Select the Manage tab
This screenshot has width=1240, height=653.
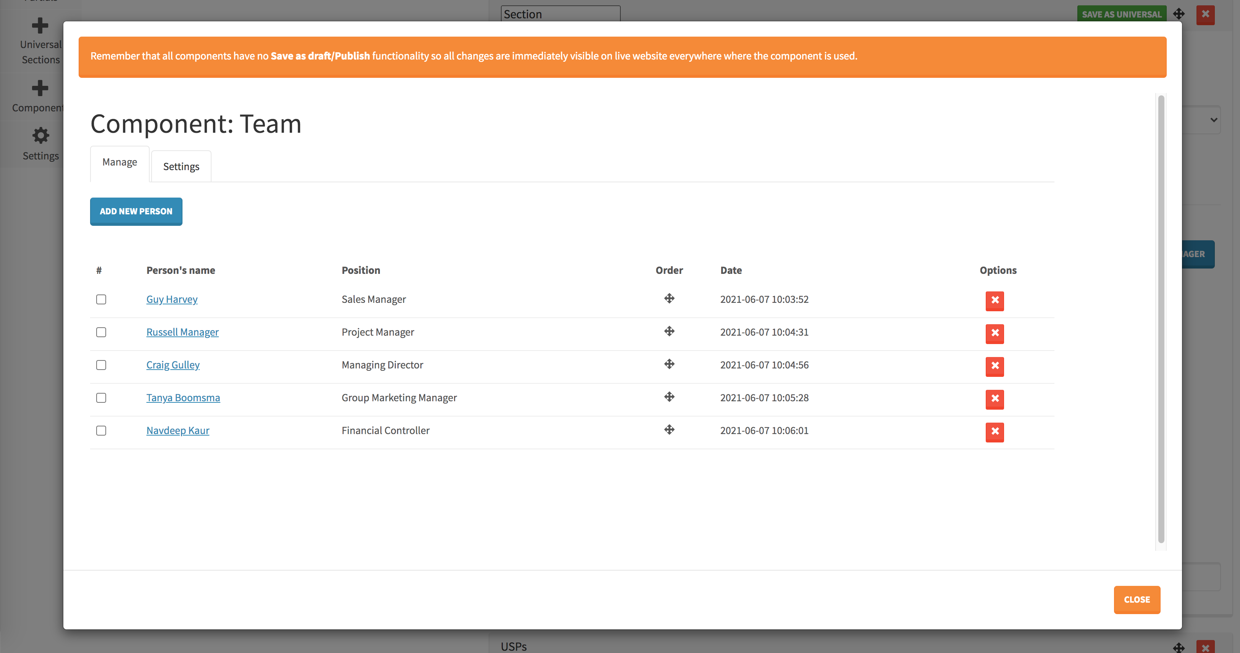click(119, 162)
